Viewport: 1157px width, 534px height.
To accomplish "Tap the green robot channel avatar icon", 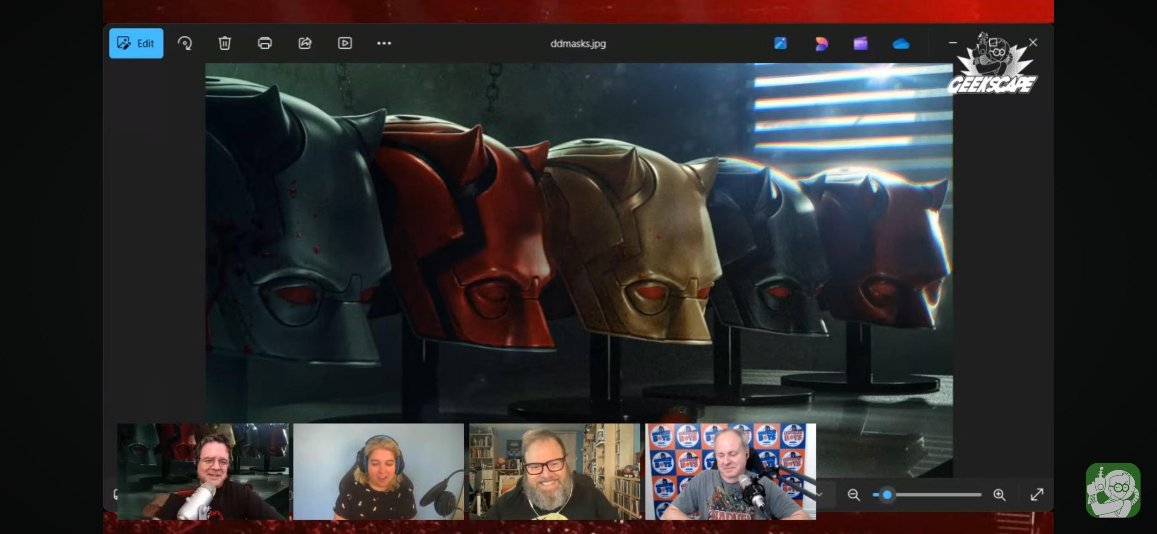I will (1113, 490).
